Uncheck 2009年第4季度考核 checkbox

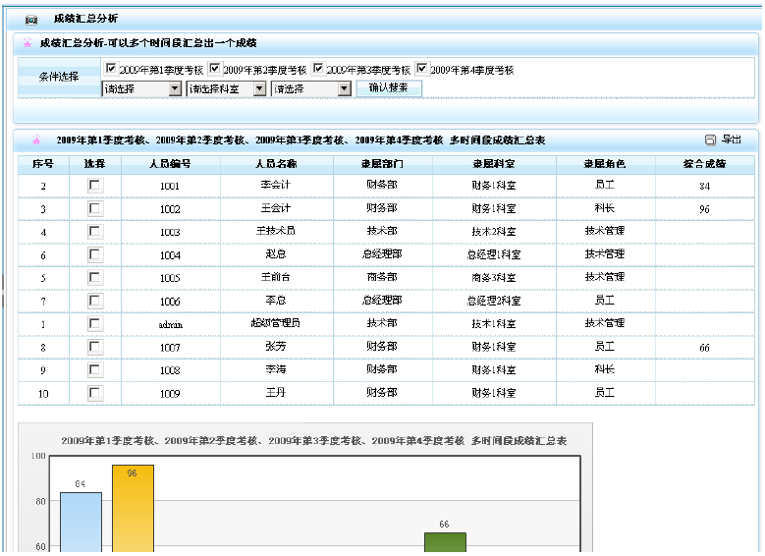tap(422, 69)
